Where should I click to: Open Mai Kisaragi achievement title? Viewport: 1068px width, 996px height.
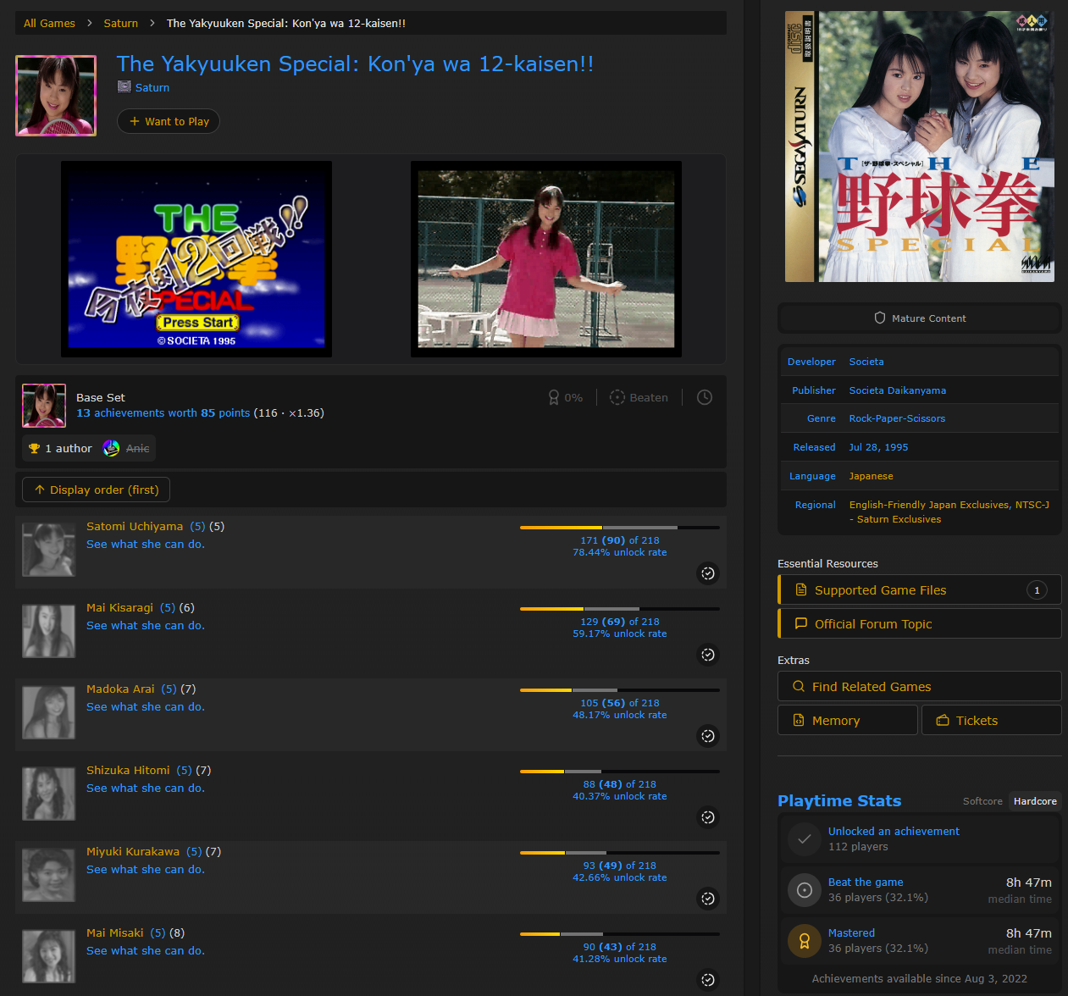point(119,607)
